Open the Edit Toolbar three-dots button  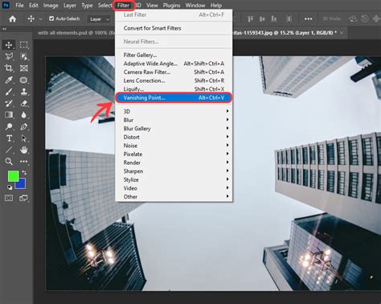tap(24, 162)
